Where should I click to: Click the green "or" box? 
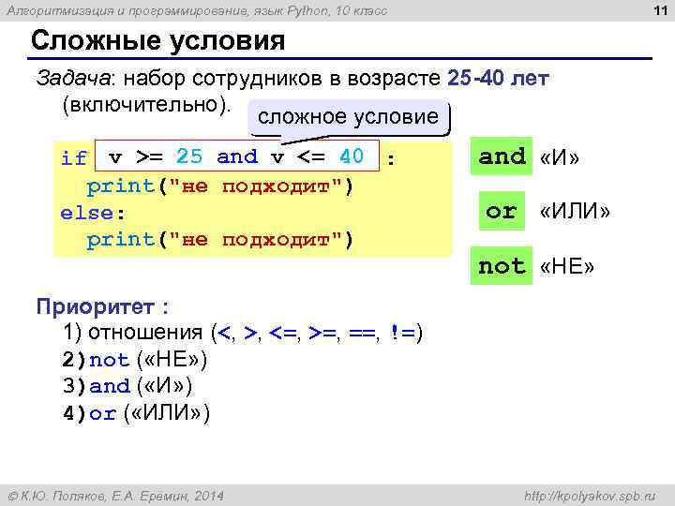point(502,211)
